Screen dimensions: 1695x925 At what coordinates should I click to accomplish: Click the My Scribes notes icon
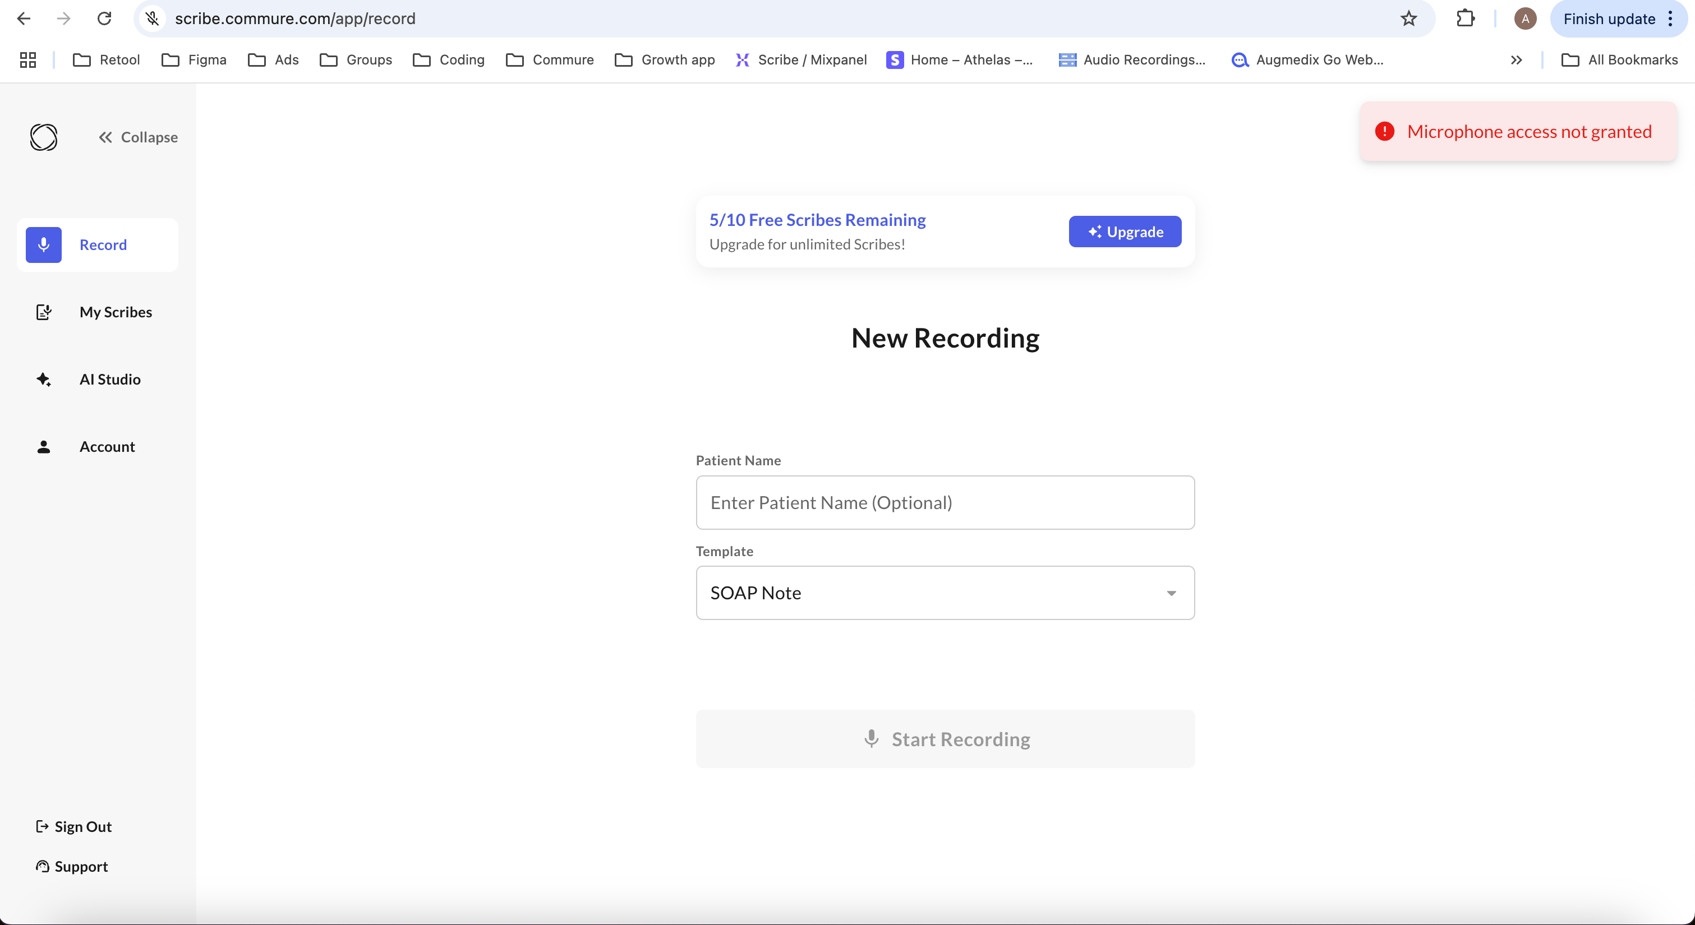pos(43,312)
